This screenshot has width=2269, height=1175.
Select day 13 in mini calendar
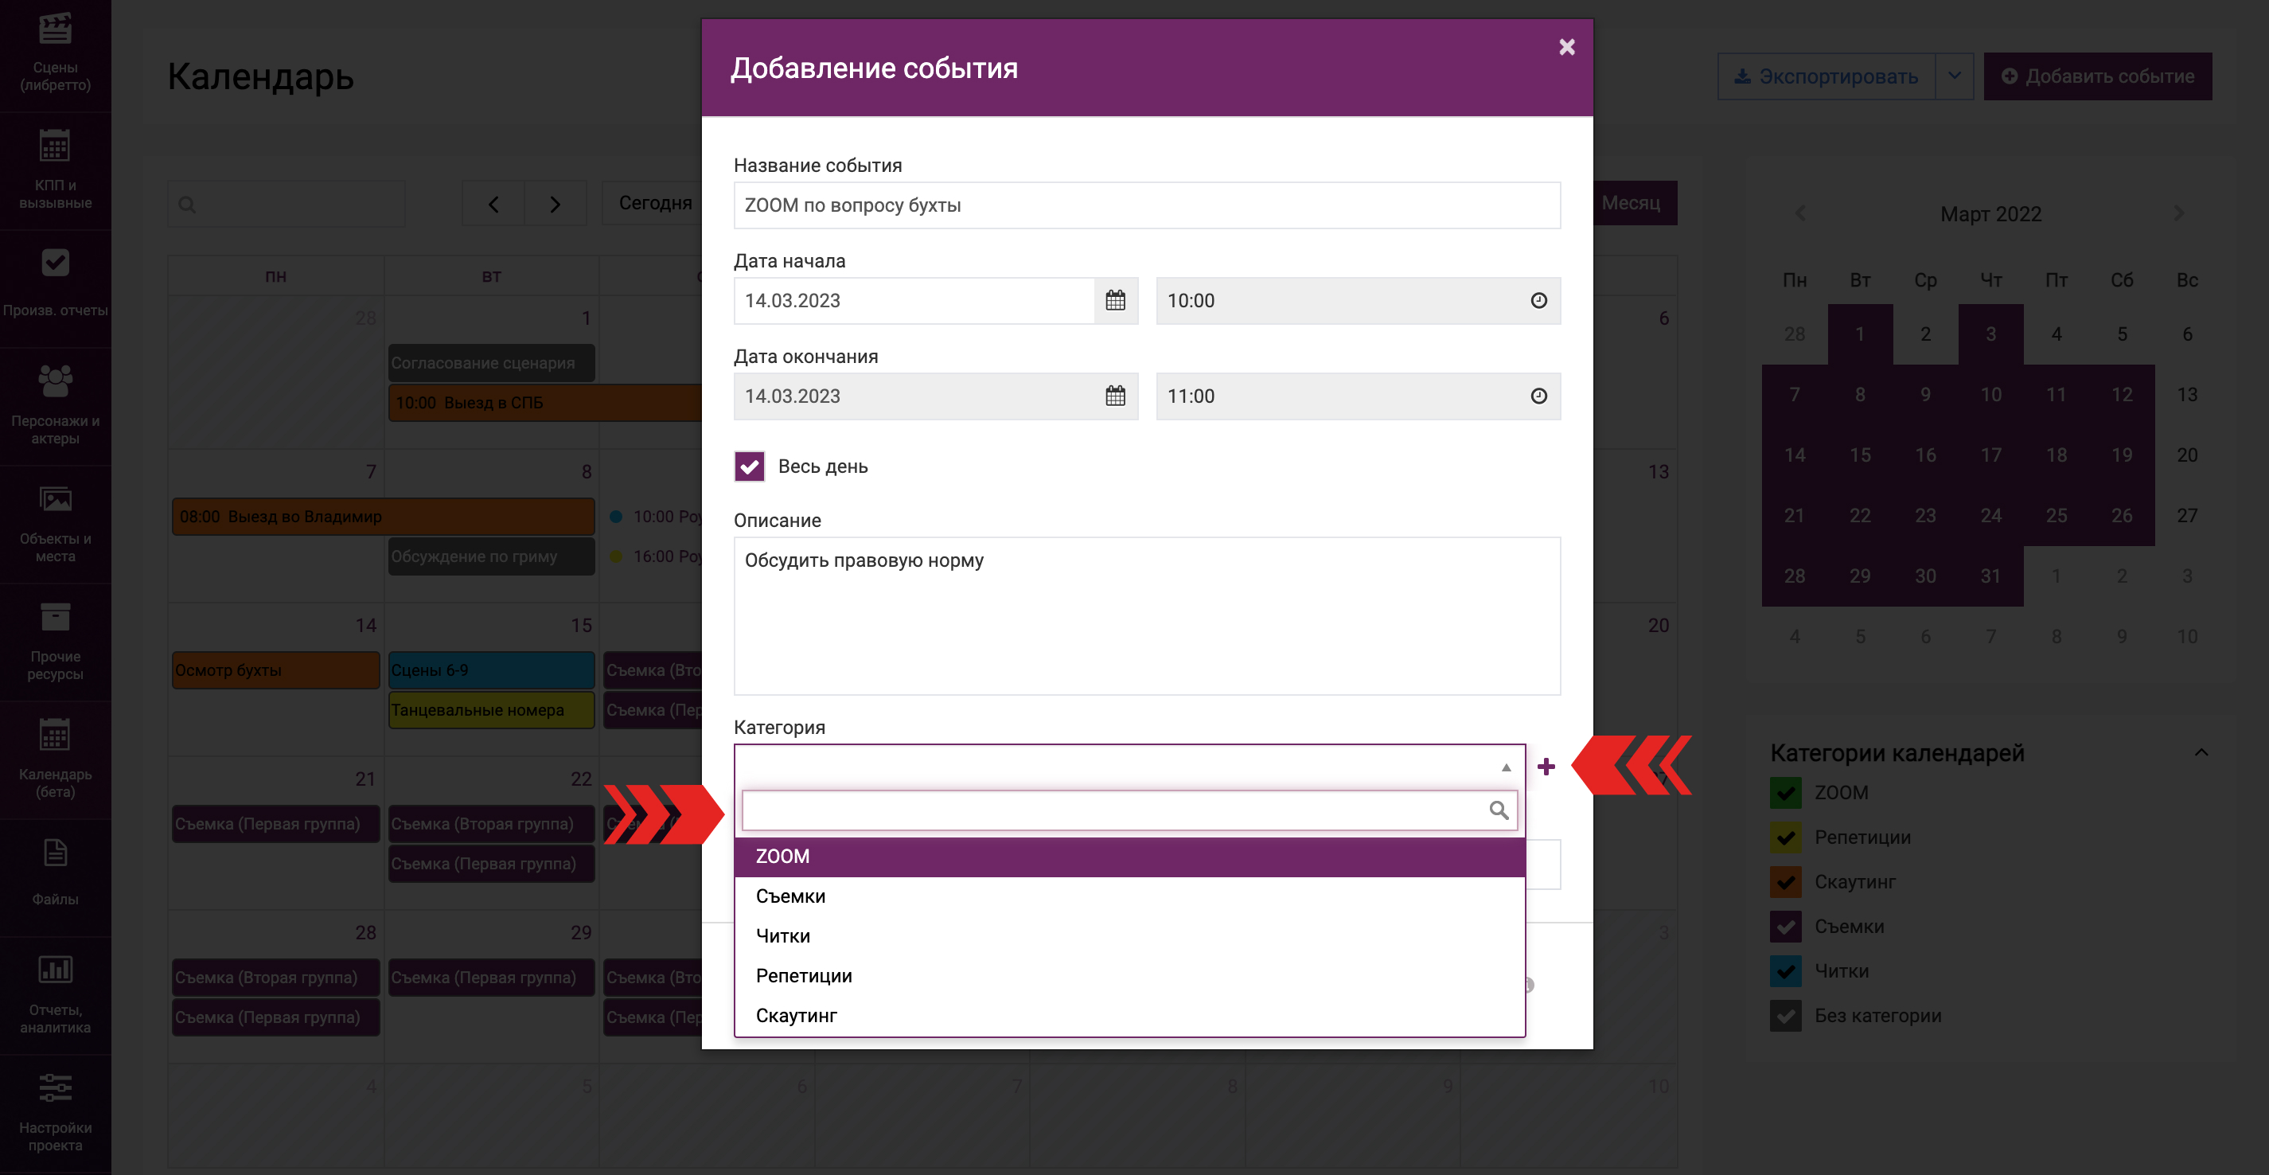click(x=2187, y=395)
